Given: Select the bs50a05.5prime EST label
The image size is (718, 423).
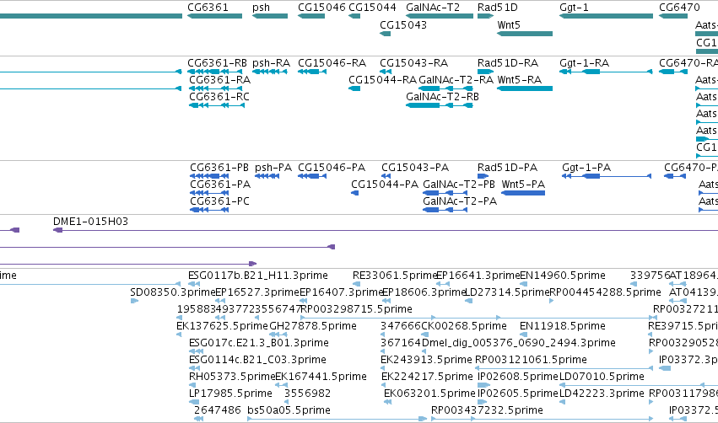Looking at the screenshot, I should point(289,410).
